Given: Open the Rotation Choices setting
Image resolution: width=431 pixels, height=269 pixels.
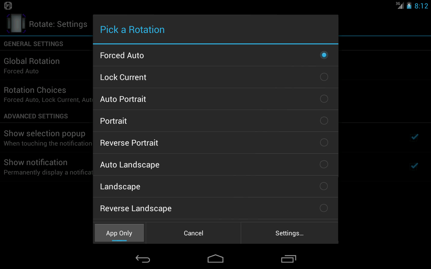Looking at the screenshot, I should pyautogui.click(x=35, y=94).
